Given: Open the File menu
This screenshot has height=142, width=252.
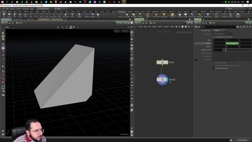Looking at the screenshot, I should [3, 9].
